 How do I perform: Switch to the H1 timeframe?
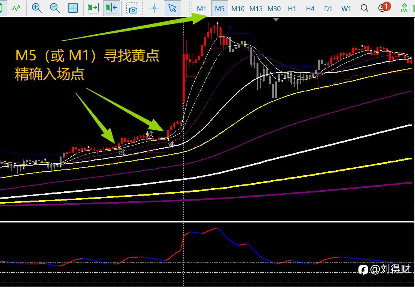[292, 9]
